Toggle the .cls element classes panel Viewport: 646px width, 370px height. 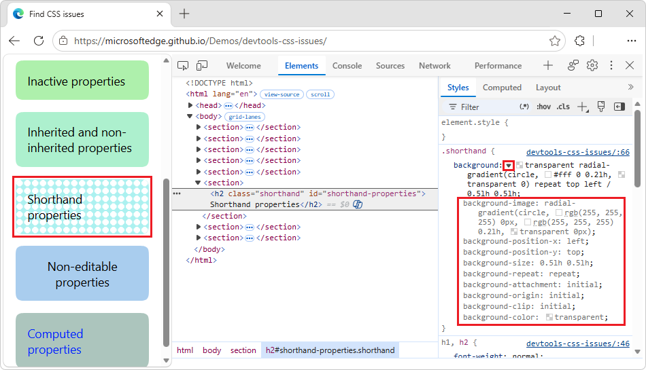coord(563,107)
